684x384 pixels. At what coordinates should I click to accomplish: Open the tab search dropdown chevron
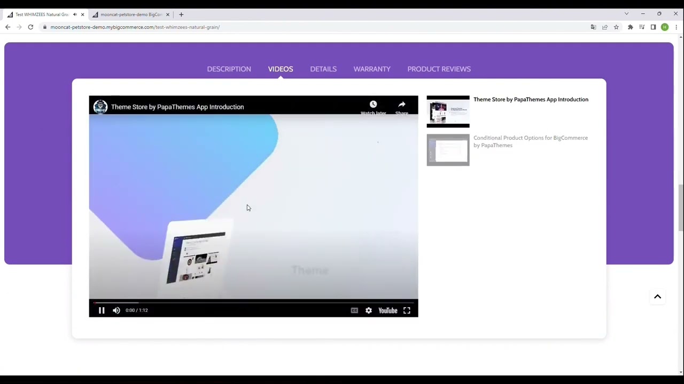point(626,14)
